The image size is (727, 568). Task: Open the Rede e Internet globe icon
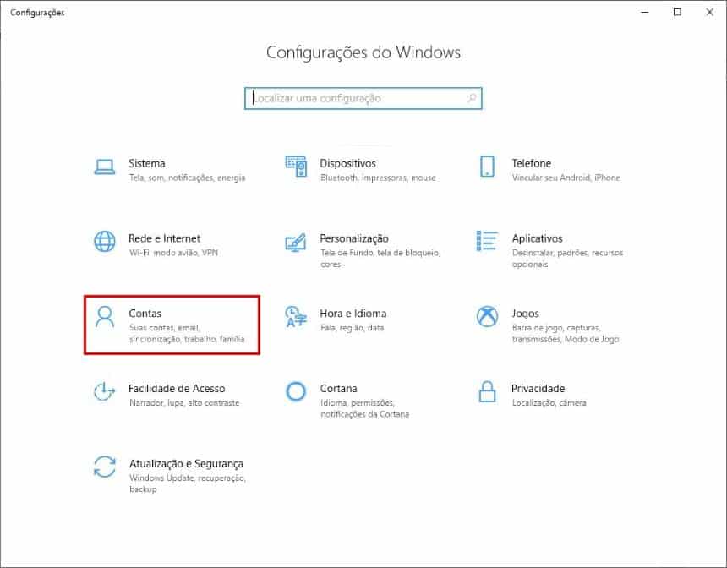coord(104,242)
